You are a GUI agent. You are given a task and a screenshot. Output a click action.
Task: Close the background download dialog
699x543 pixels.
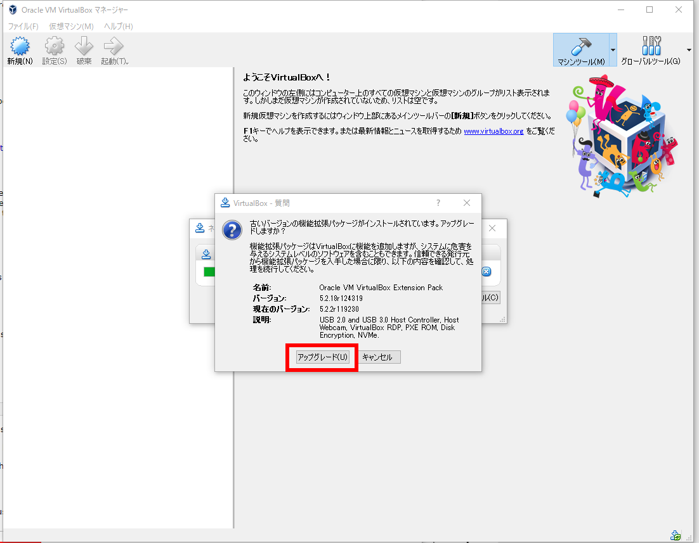pos(492,228)
